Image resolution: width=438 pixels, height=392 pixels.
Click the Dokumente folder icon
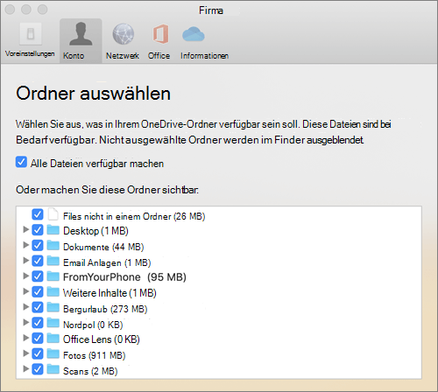point(53,245)
